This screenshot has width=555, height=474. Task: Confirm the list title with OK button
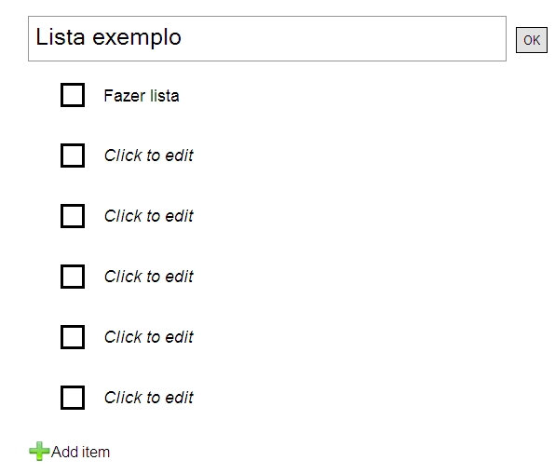pyautogui.click(x=532, y=40)
